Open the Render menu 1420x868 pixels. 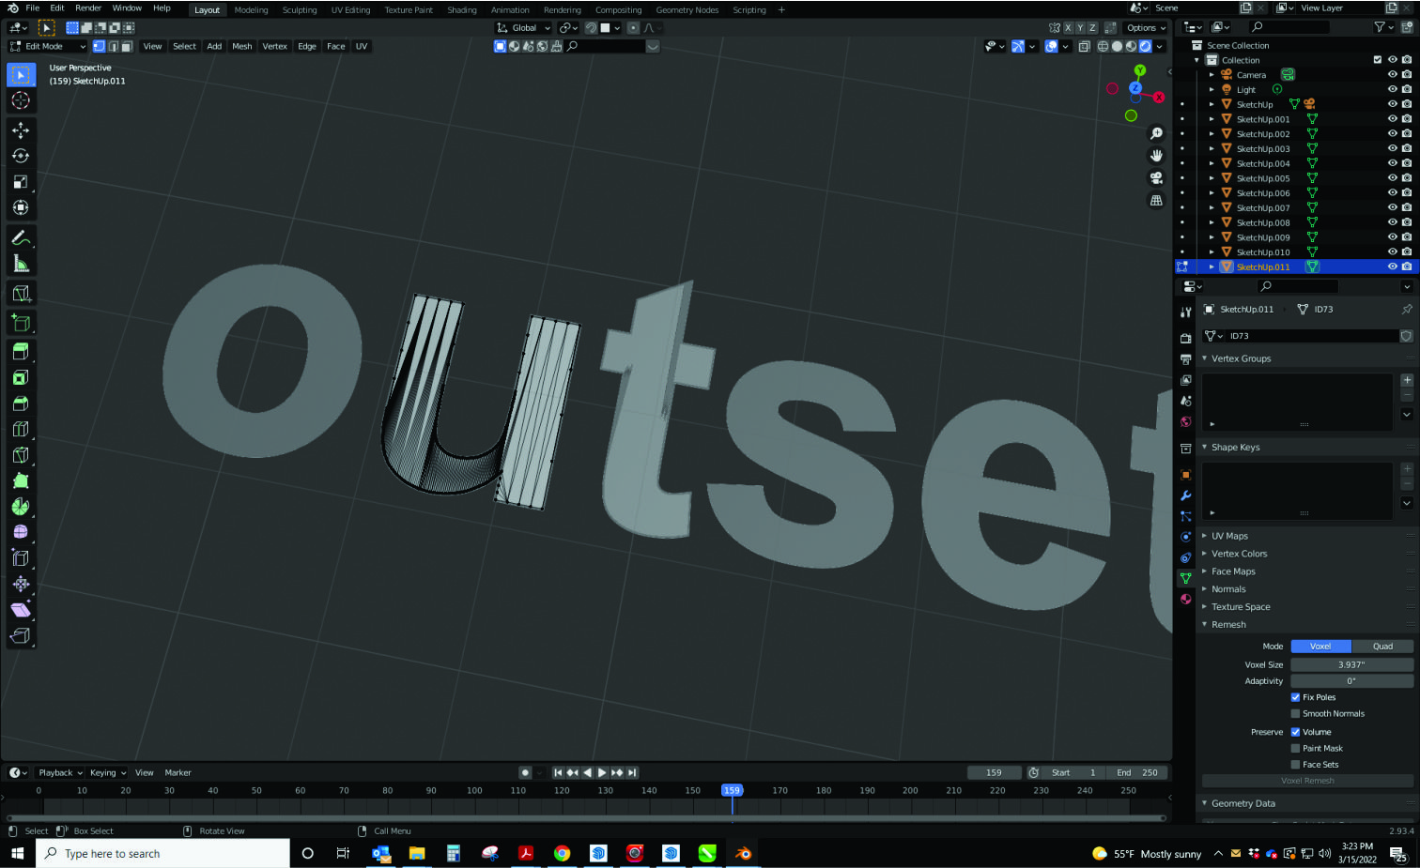[x=88, y=8]
